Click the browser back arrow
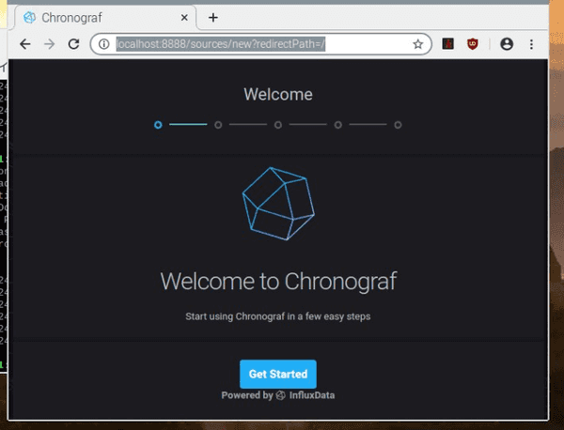Screen dimensions: 564x430 point(25,44)
